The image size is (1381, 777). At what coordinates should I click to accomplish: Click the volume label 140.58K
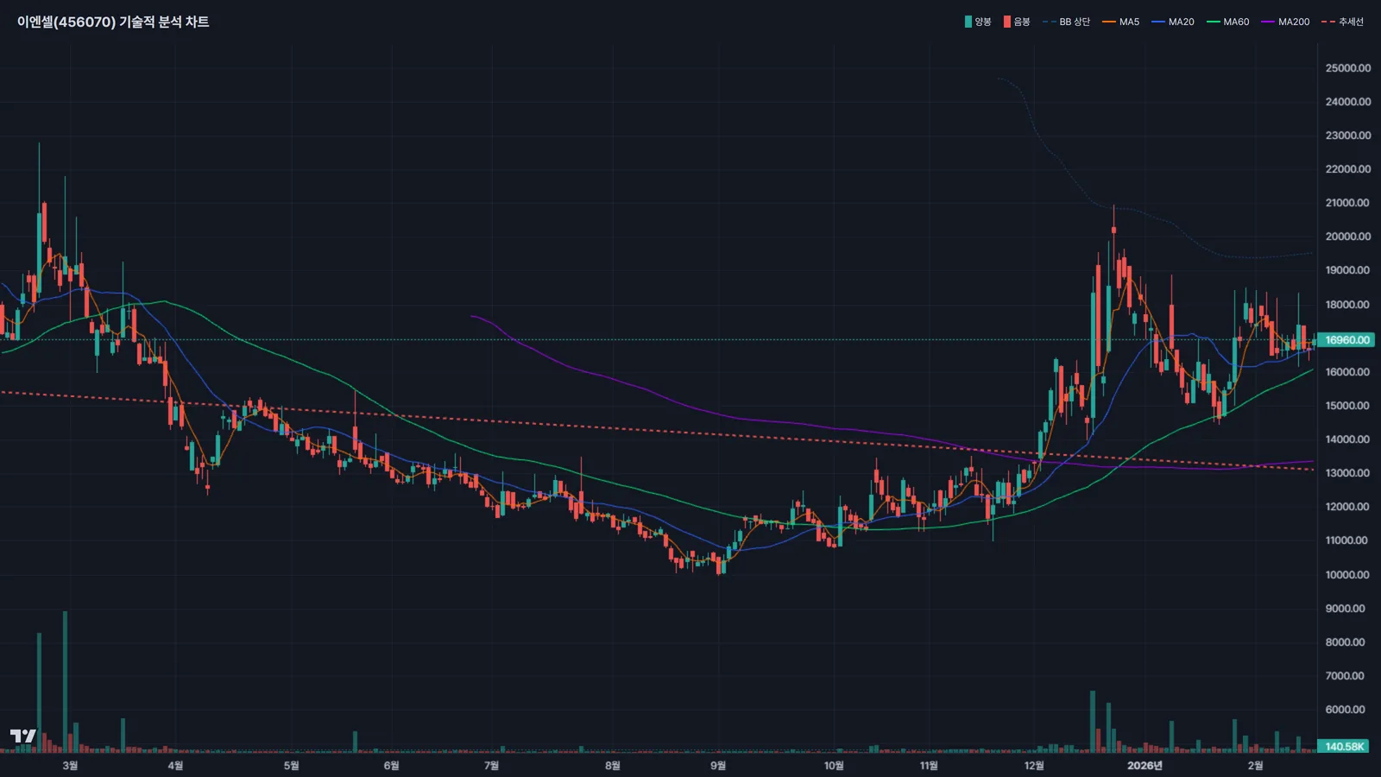click(x=1345, y=747)
